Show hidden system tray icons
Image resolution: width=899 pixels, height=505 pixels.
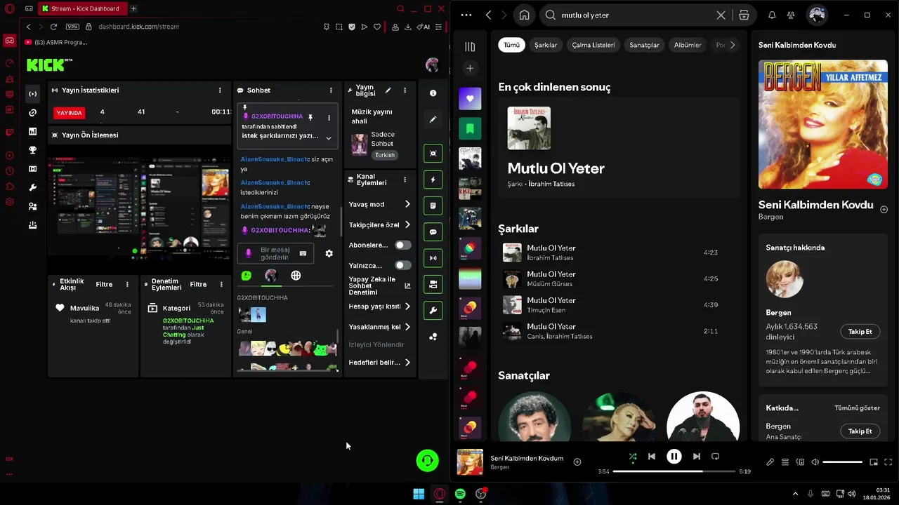coord(795,494)
